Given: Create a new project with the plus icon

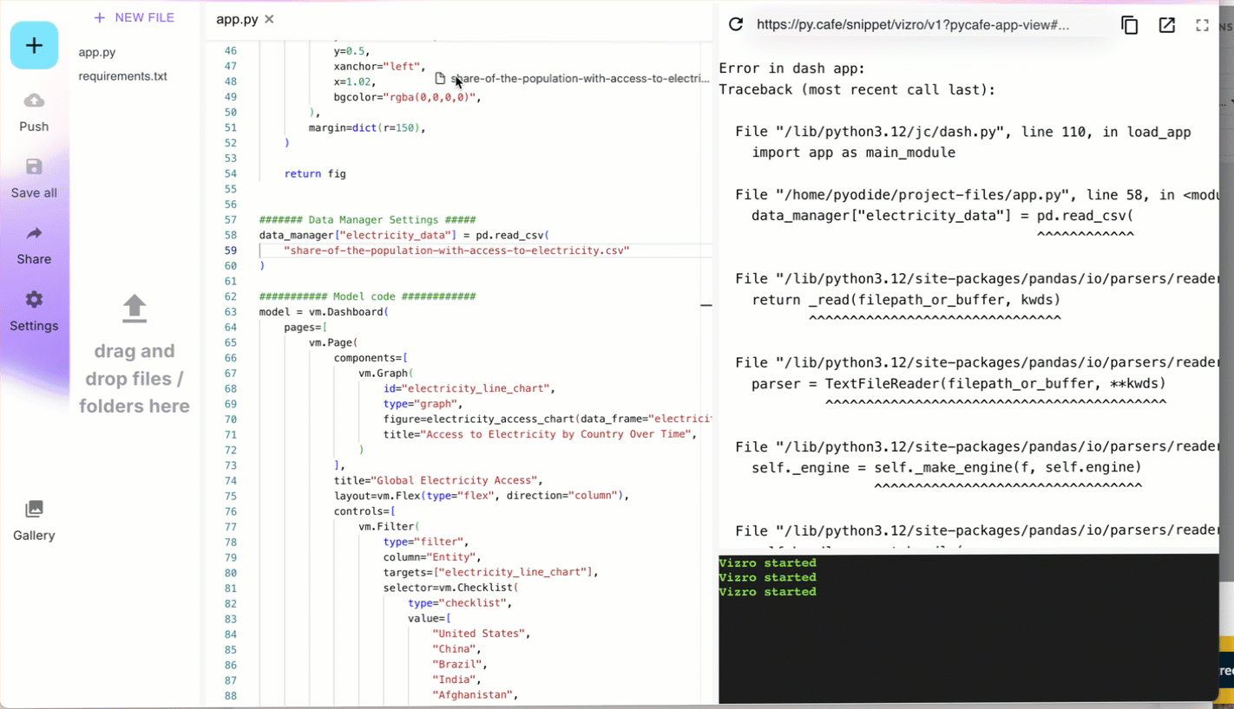Looking at the screenshot, I should [34, 45].
